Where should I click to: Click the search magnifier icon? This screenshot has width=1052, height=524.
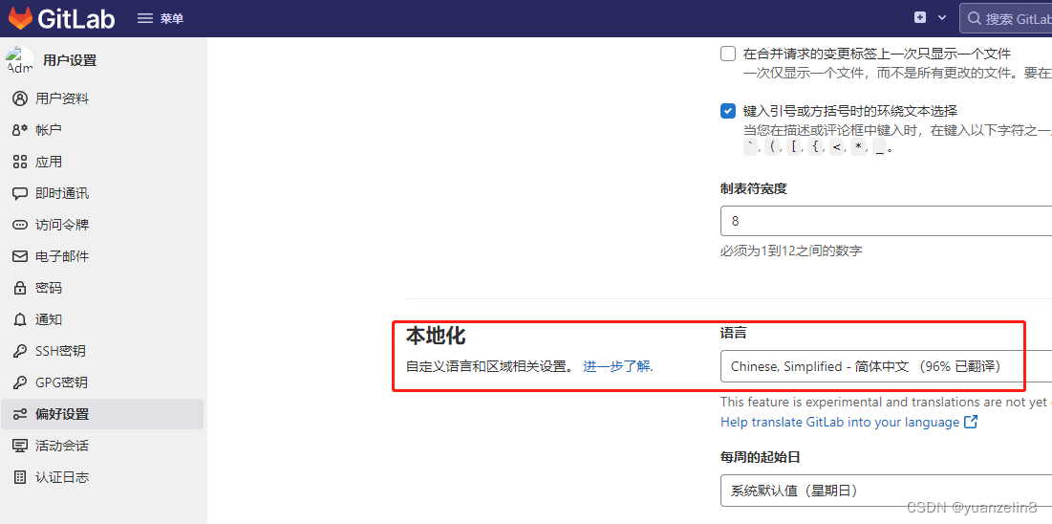pos(975,19)
